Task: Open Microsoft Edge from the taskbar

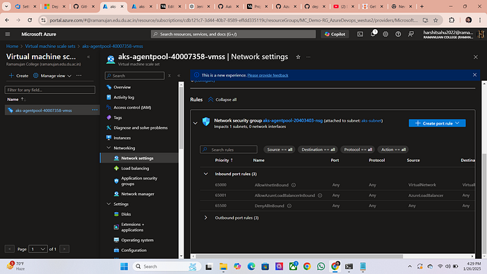Action: point(251,266)
